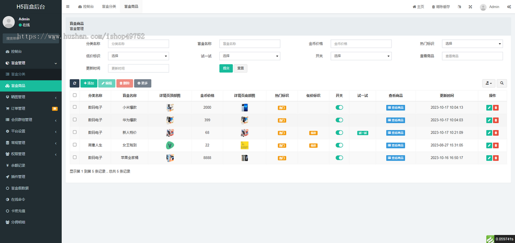Viewport: 515px width, 243px height.
Task: Expand the 权限管理 sidebar menu
Action: pos(31,154)
